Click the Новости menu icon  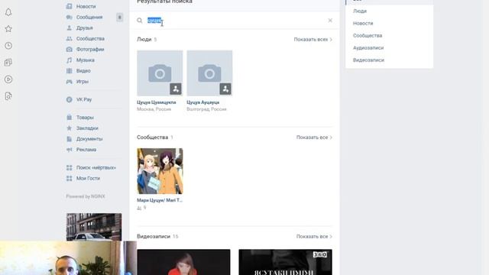coord(70,6)
